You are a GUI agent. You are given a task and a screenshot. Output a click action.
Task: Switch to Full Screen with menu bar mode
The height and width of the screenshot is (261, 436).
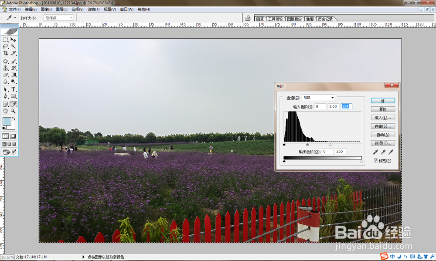coord(9,144)
